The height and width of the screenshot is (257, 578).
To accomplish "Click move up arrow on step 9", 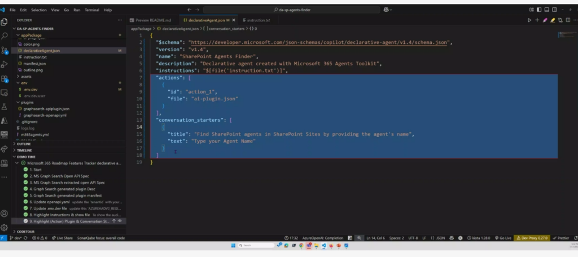I will point(114,221).
